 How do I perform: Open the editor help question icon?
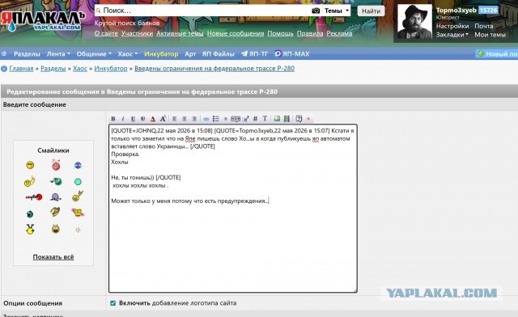pyautogui.click(x=299, y=119)
